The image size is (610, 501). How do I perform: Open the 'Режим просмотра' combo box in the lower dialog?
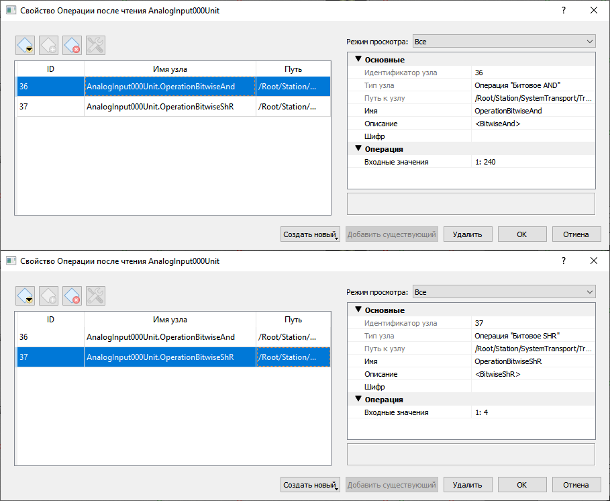pyautogui.click(x=503, y=292)
